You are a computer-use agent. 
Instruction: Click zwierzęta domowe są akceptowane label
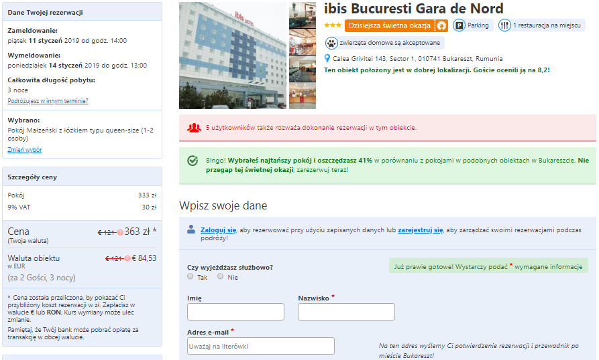click(x=390, y=43)
